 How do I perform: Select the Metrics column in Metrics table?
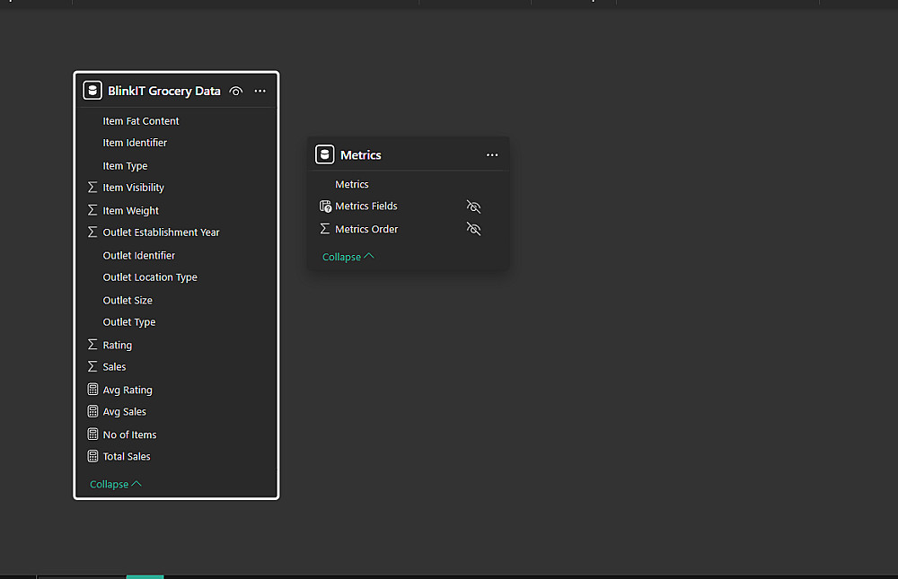click(x=352, y=184)
